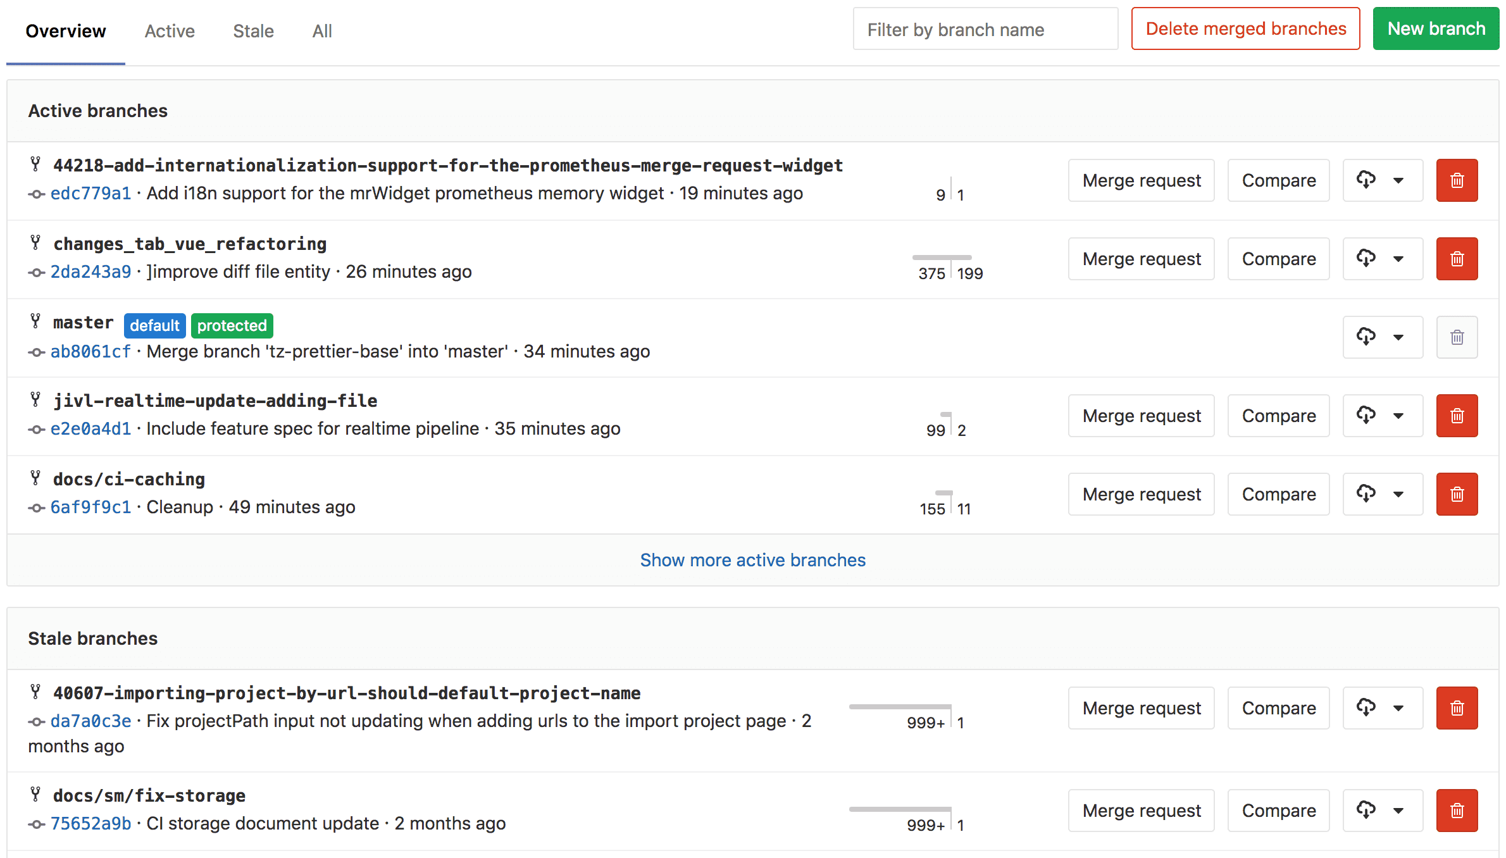Switch to the Active tab
Screen dimensions: 1506x858
tap(170, 31)
